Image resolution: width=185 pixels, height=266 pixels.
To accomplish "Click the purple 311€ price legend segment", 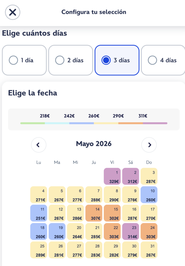I will click(155, 123).
